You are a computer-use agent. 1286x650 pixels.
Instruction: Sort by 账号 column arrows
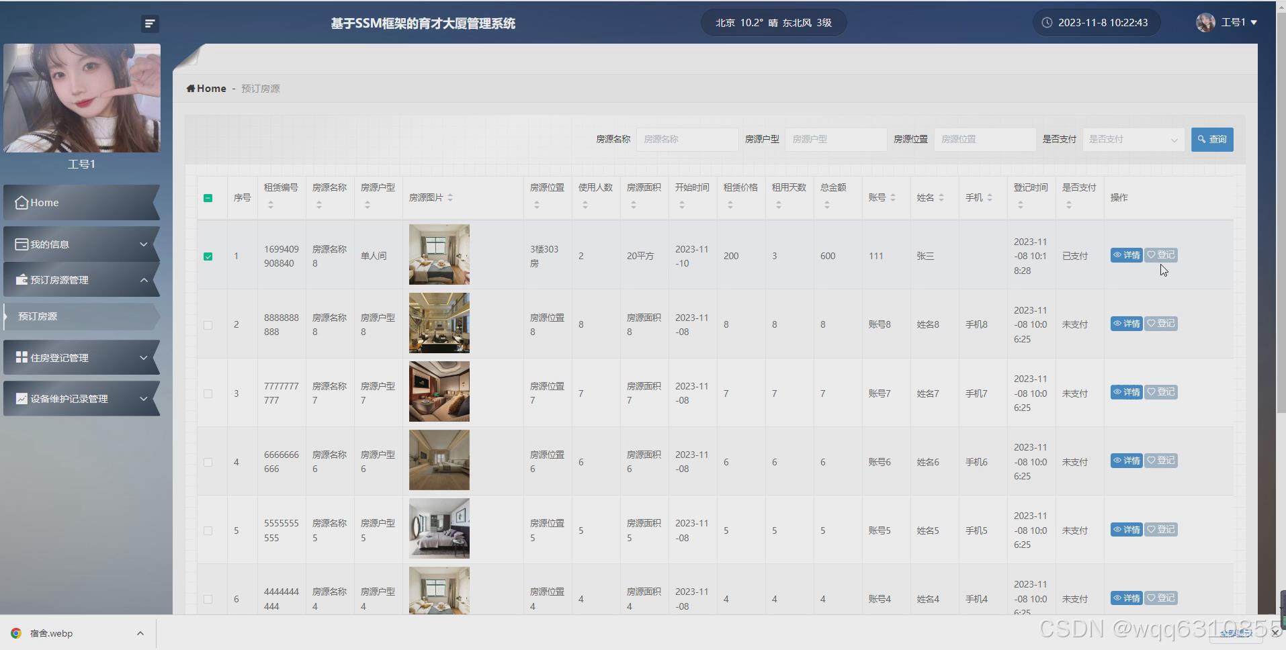pos(893,197)
